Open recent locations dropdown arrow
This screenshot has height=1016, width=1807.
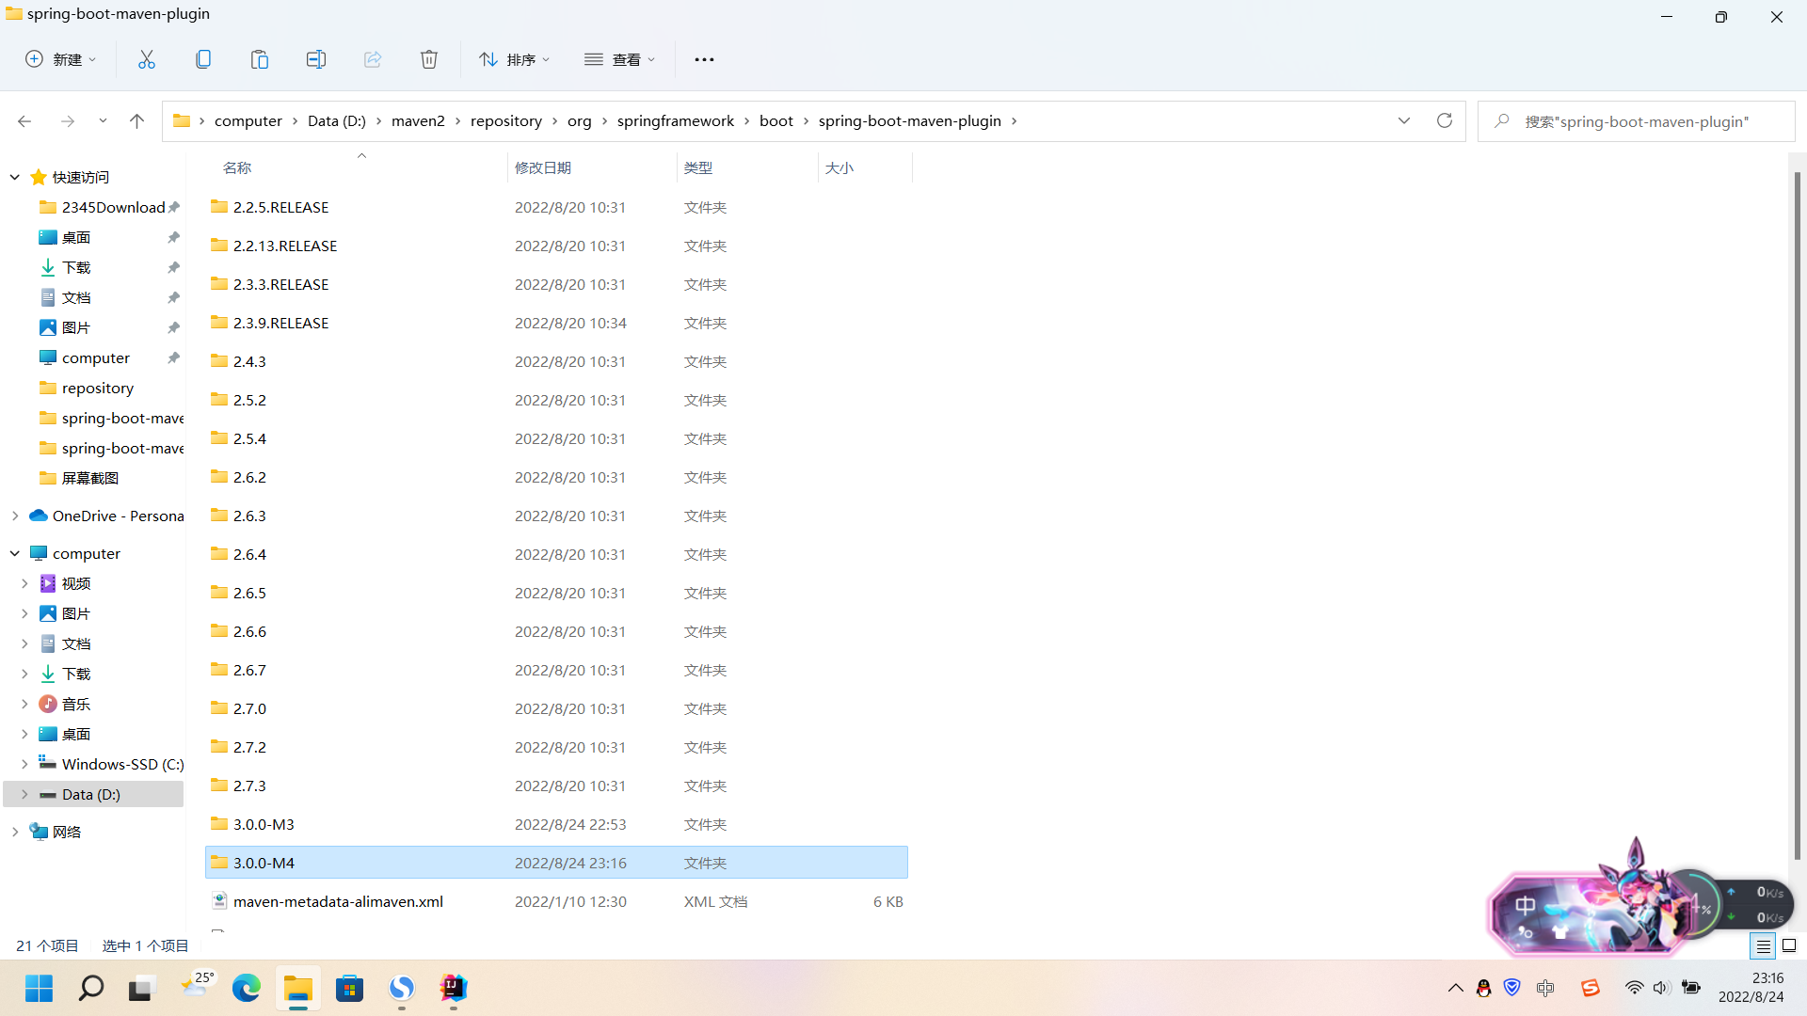point(103,121)
